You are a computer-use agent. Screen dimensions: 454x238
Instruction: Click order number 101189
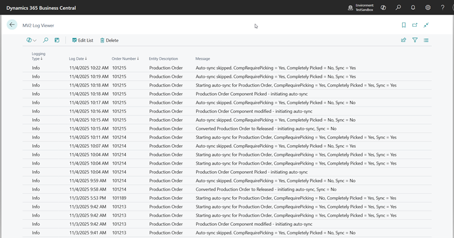(x=119, y=198)
